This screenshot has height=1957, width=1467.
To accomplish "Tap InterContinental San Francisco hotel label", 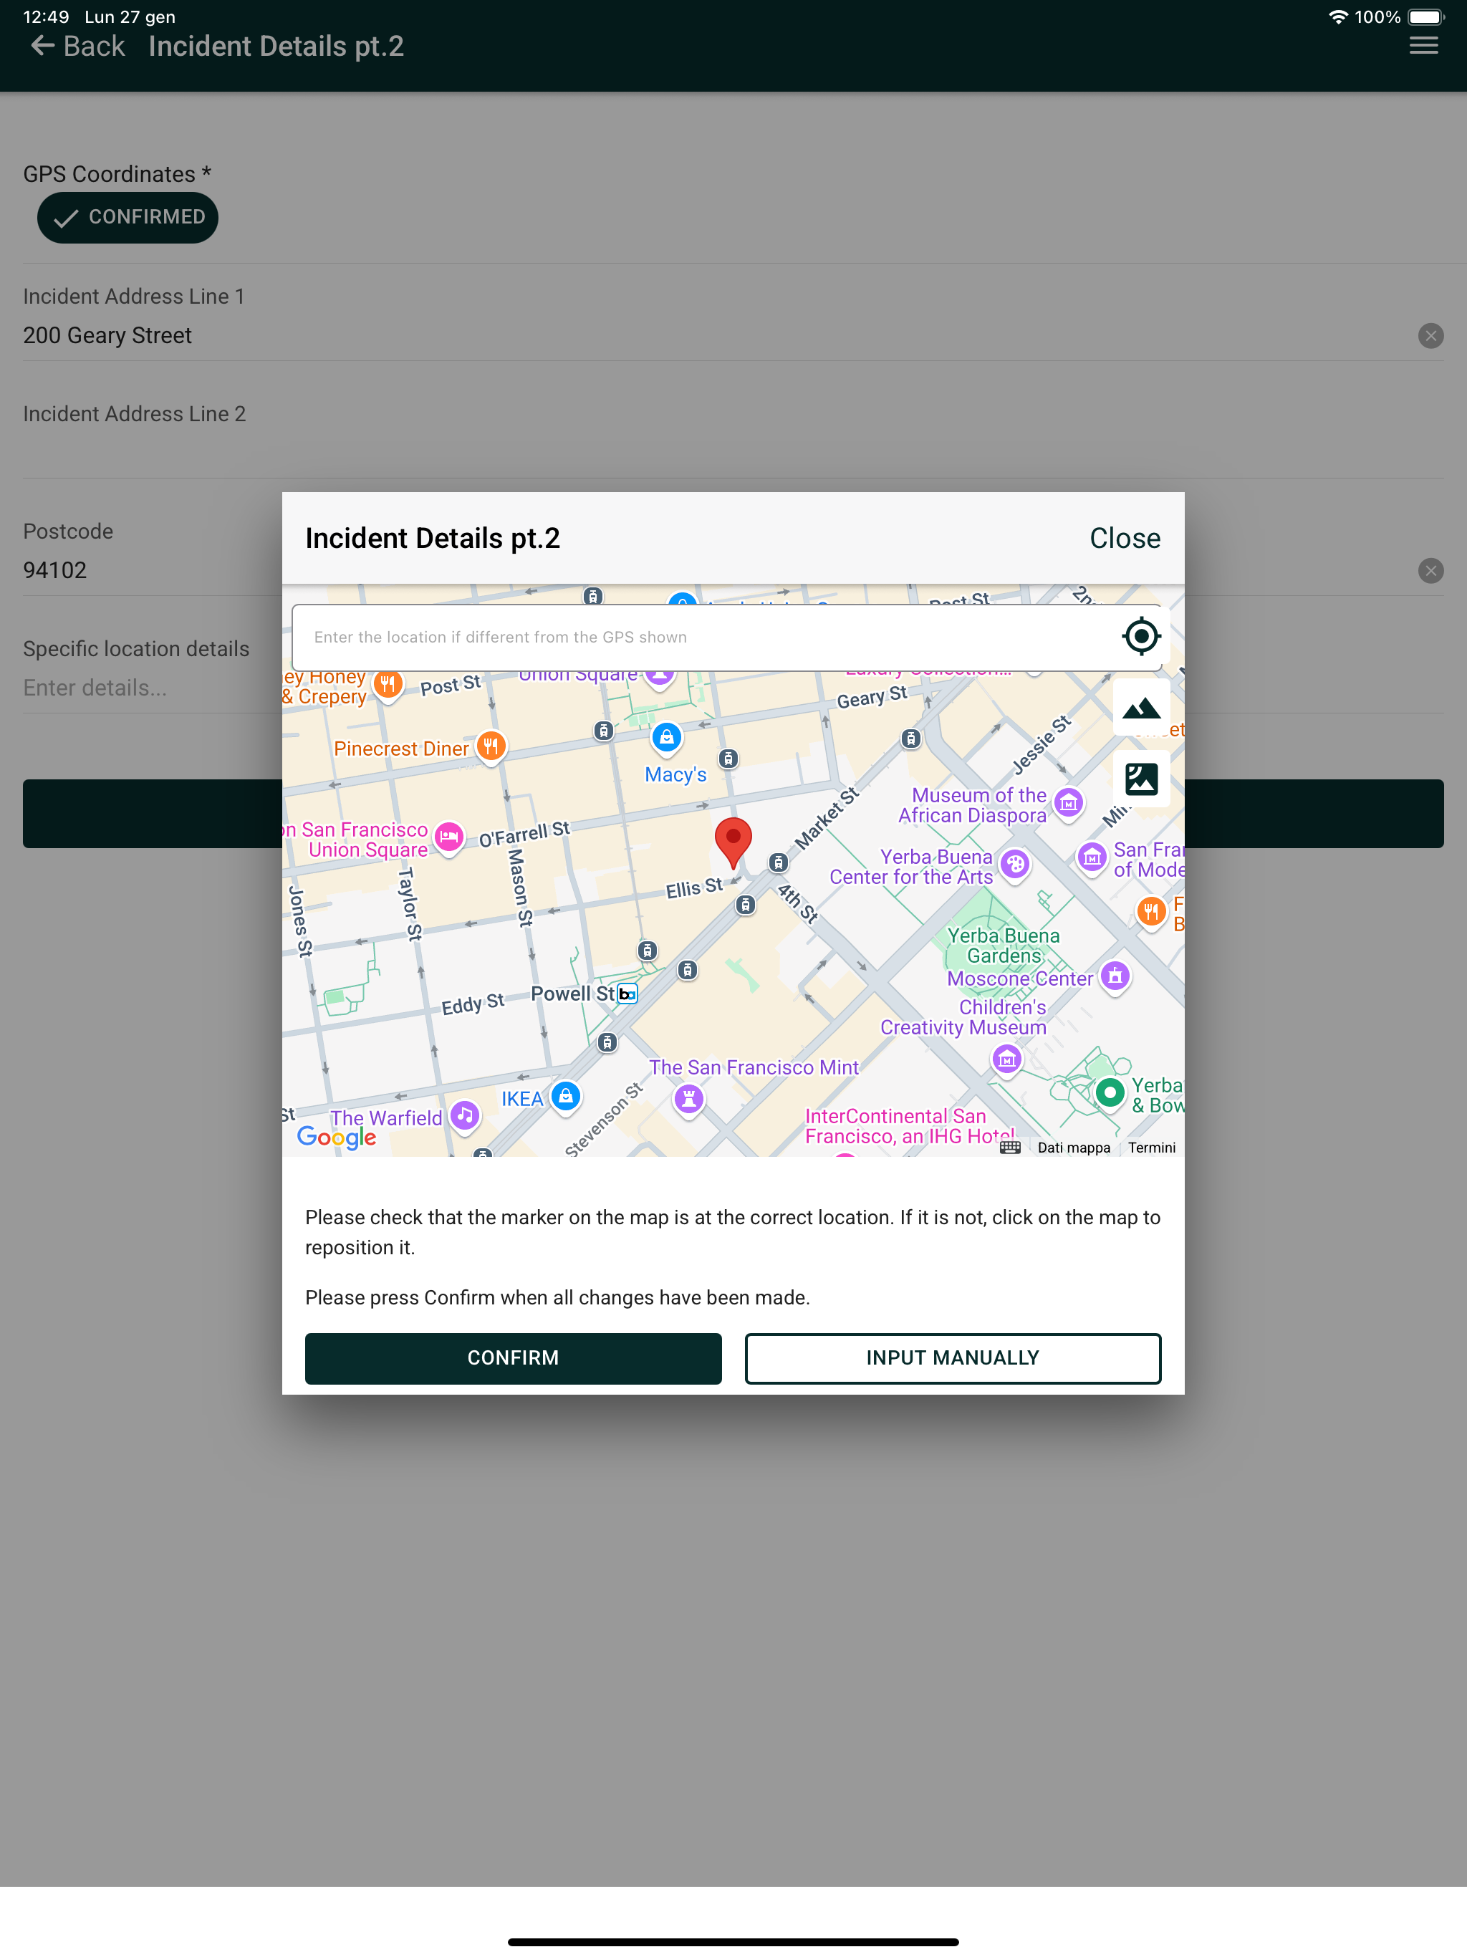I will [x=910, y=1126].
